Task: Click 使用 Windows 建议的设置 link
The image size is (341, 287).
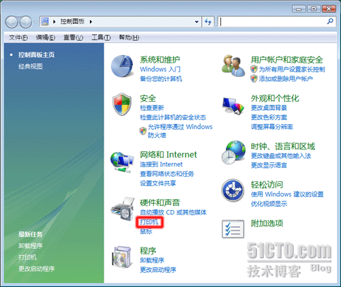Action: pyautogui.click(x=287, y=194)
